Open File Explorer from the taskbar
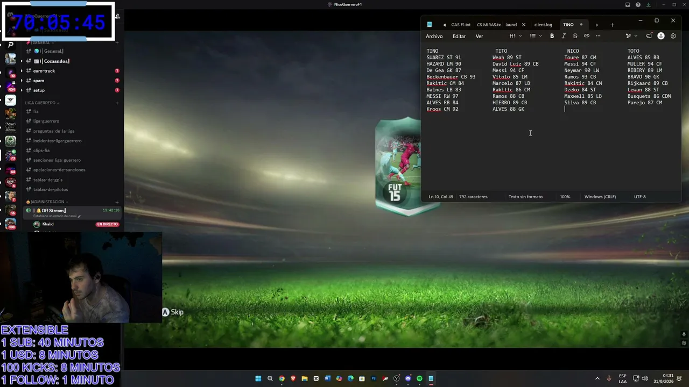The width and height of the screenshot is (689, 387). pos(305,378)
